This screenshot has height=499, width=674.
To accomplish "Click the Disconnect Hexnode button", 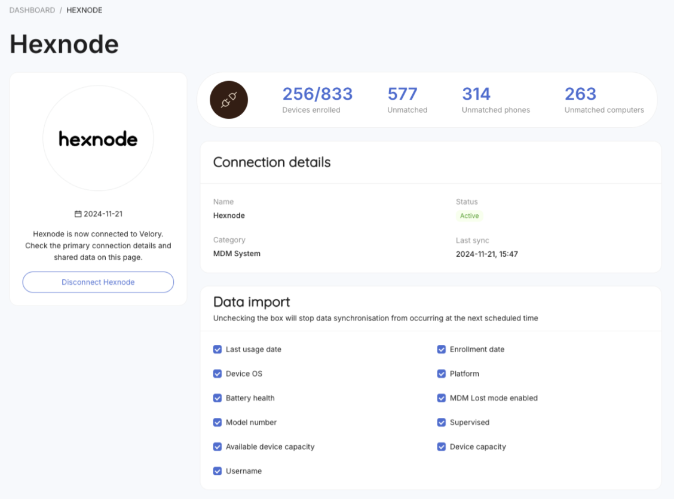I will [x=98, y=282].
